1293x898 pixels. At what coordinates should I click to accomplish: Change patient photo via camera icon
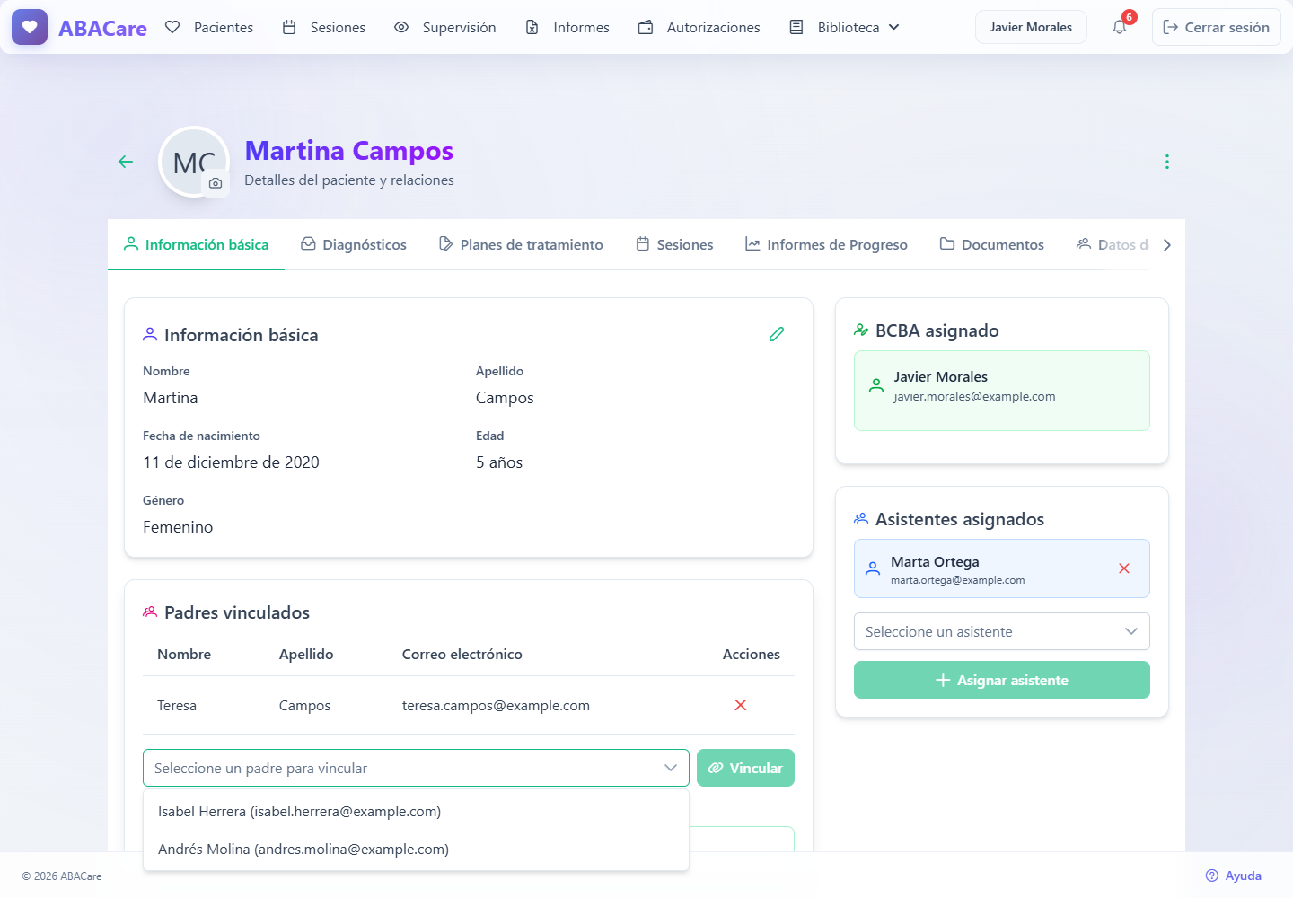pos(215,183)
